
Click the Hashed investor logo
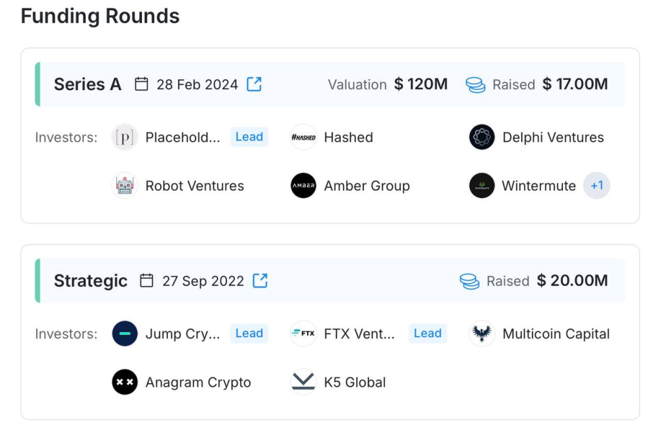coord(303,137)
